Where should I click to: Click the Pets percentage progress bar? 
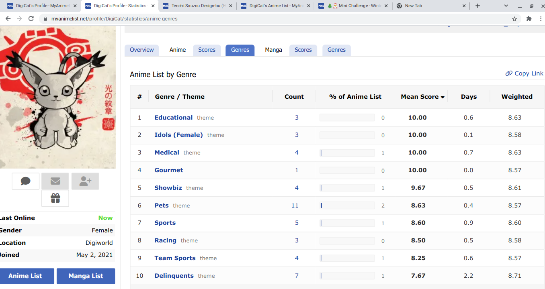[347, 206]
